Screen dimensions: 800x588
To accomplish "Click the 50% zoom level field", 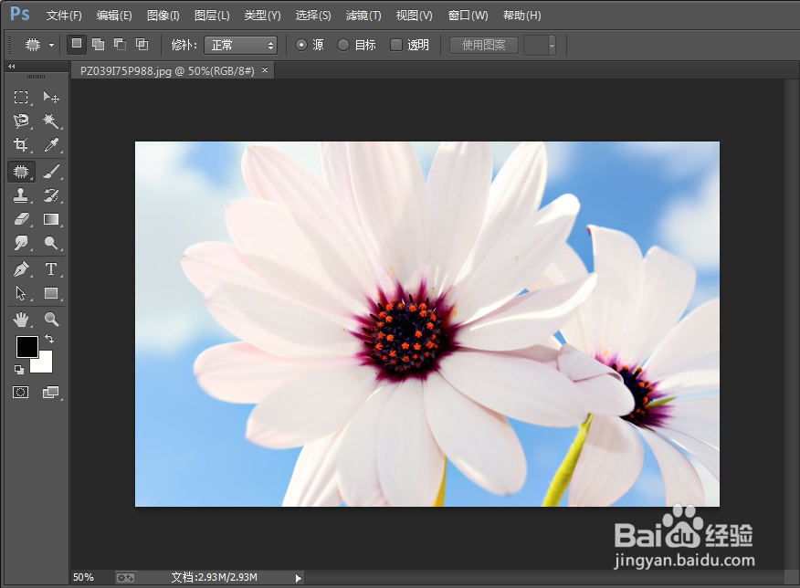I will (83, 577).
